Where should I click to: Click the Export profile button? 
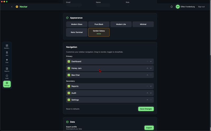pyautogui.click(x=149, y=128)
